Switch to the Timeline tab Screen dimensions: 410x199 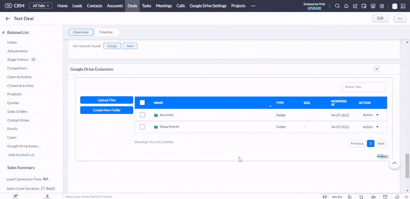106,32
